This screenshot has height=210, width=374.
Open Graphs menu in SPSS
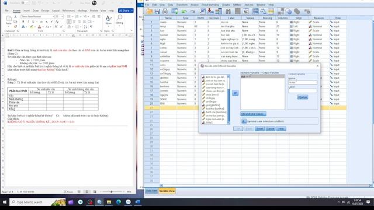pos(226,5)
